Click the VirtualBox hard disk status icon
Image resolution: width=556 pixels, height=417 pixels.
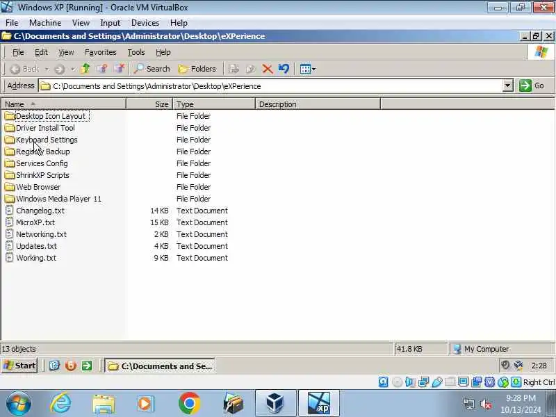click(384, 382)
